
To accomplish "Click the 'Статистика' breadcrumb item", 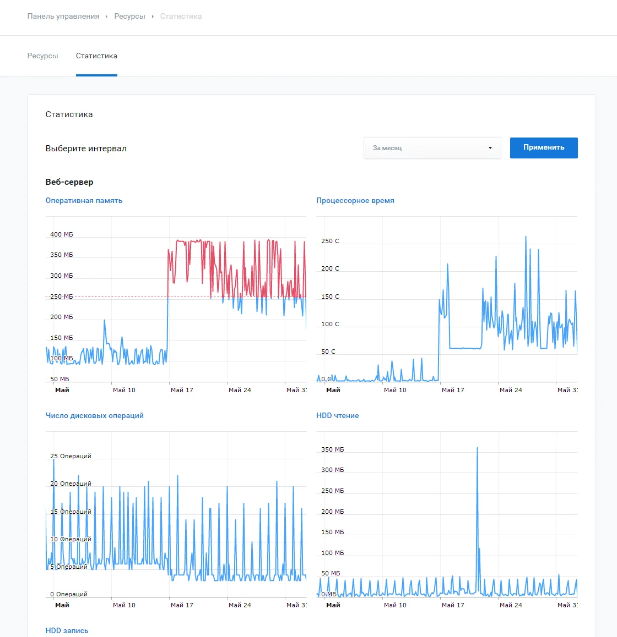I will [x=181, y=17].
